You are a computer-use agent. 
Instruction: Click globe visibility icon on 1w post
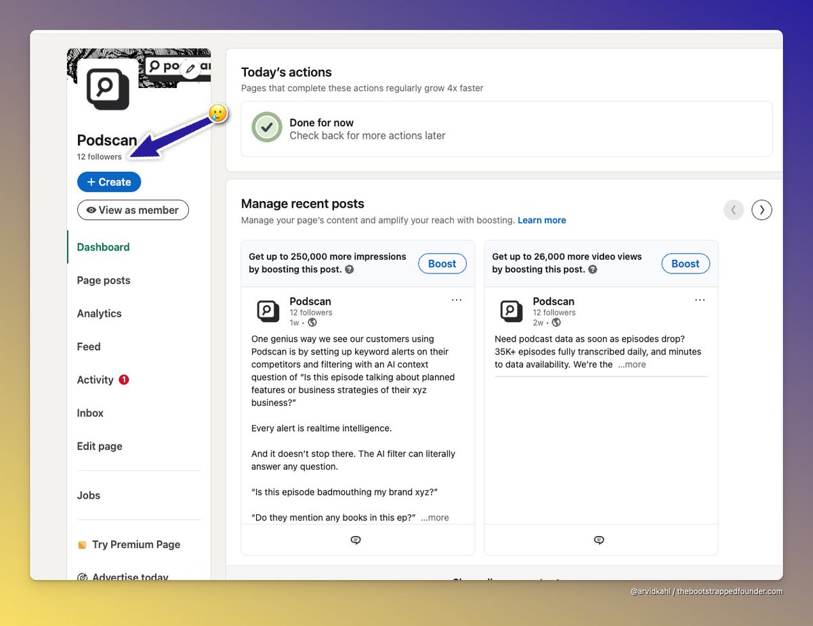(312, 323)
